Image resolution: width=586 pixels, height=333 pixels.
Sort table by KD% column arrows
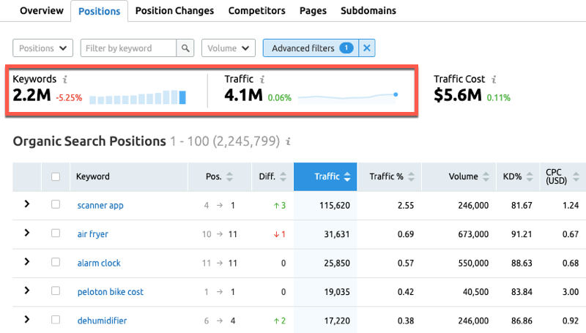click(527, 176)
